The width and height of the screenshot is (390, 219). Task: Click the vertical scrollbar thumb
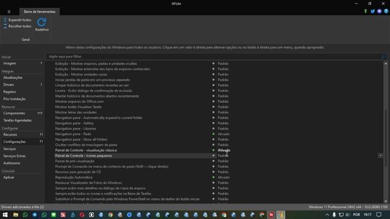point(386,138)
